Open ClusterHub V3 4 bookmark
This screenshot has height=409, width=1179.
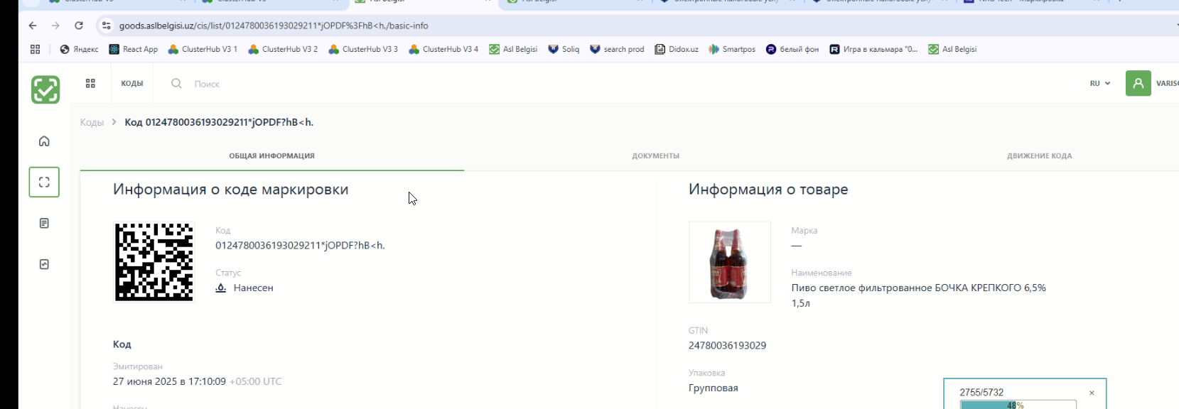443,49
